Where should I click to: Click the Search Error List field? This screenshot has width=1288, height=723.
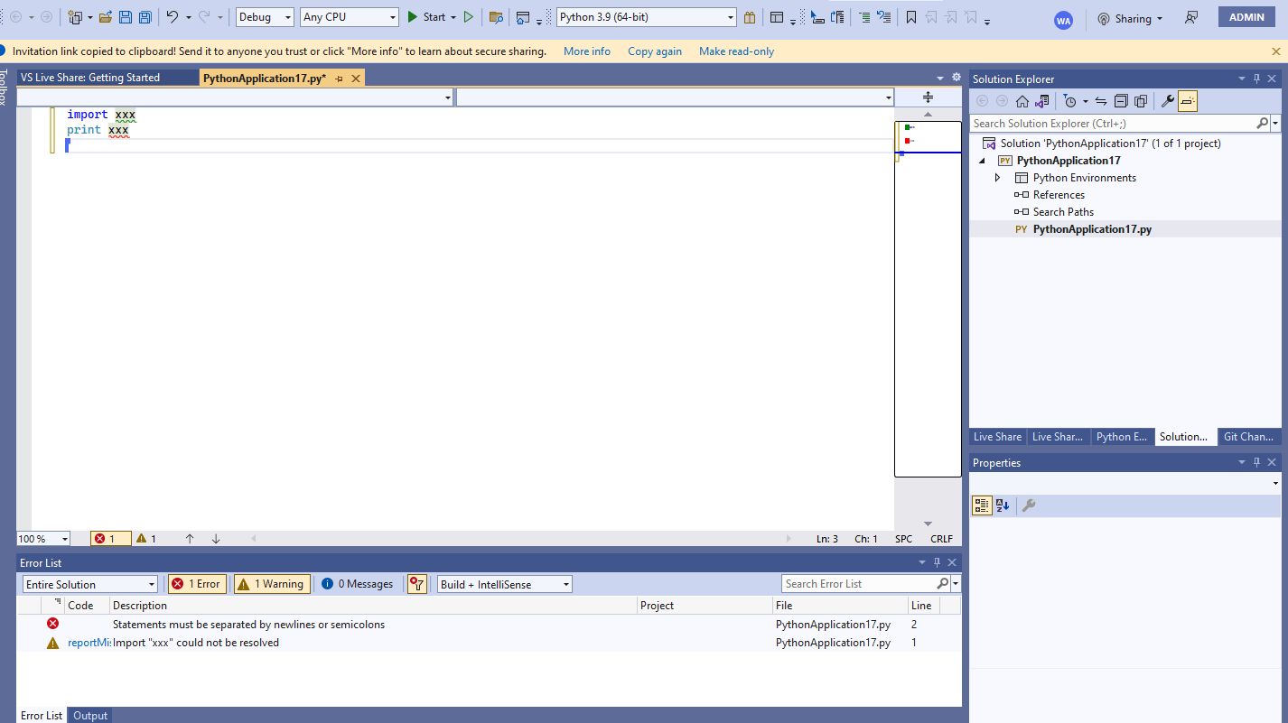coord(858,584)
